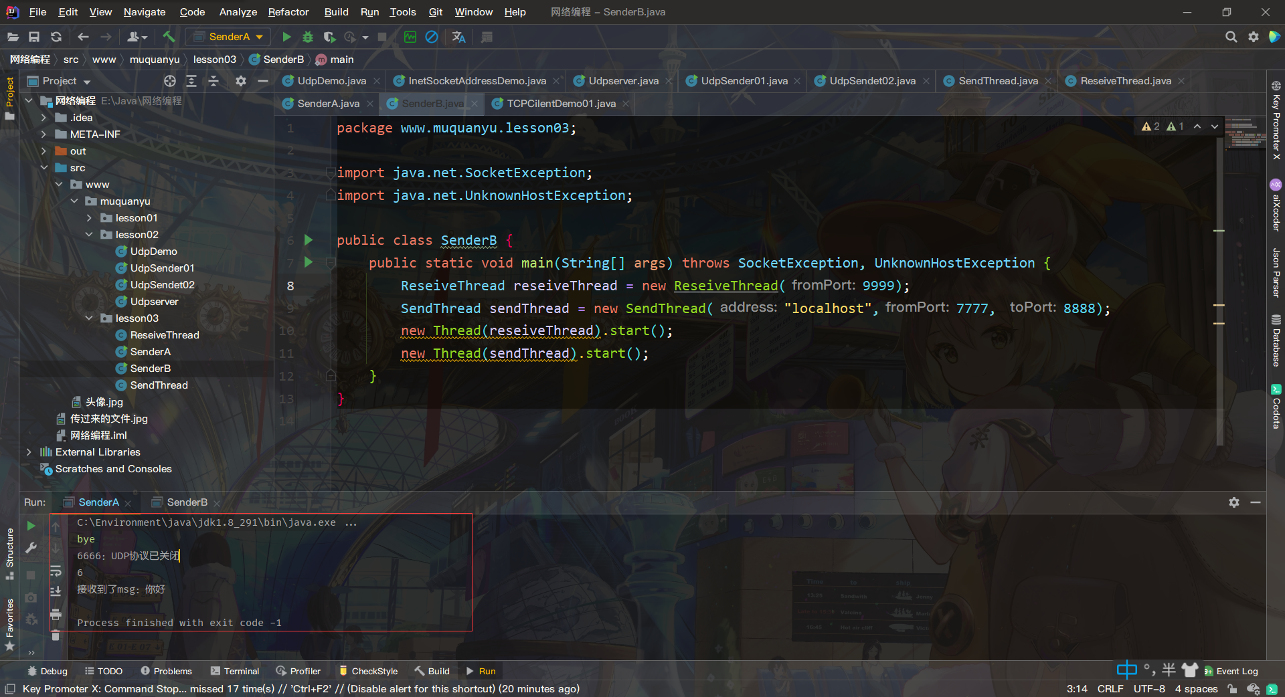This screenshot has height=697, width=1285.
Task: Clear all with trash icon in Run console
Action: tap(56, 635)
